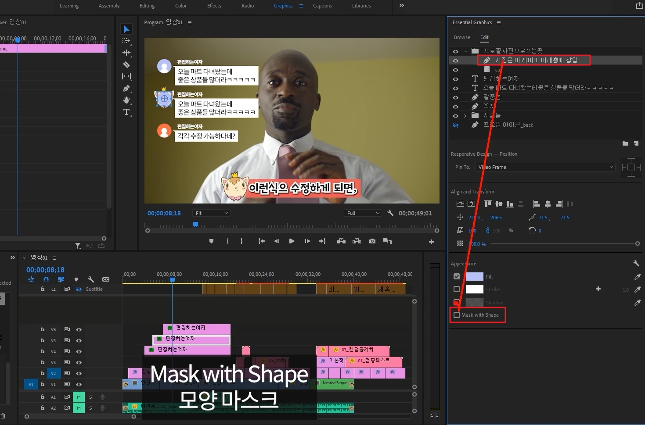The image size is (645, 425).
Task: Open Program monitor wrench settings
Action: [x=390, y=213]
